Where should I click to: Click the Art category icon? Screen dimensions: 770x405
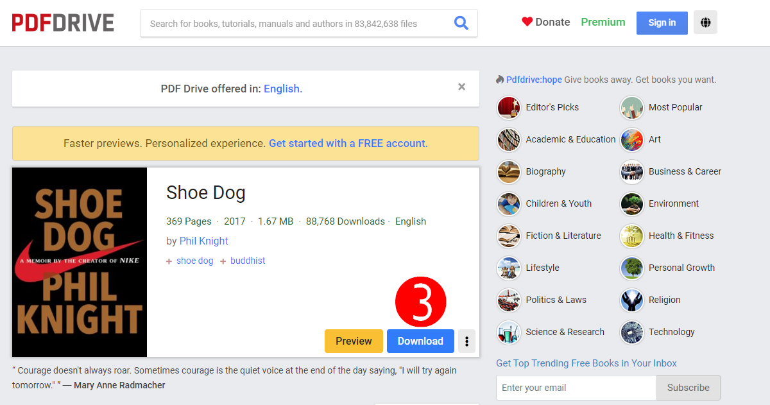[632, 139]
